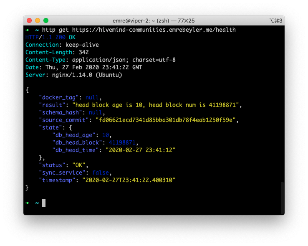
Task: Click the '2020-02-27 23:41:12' time value
Action: tap(141, 150)
